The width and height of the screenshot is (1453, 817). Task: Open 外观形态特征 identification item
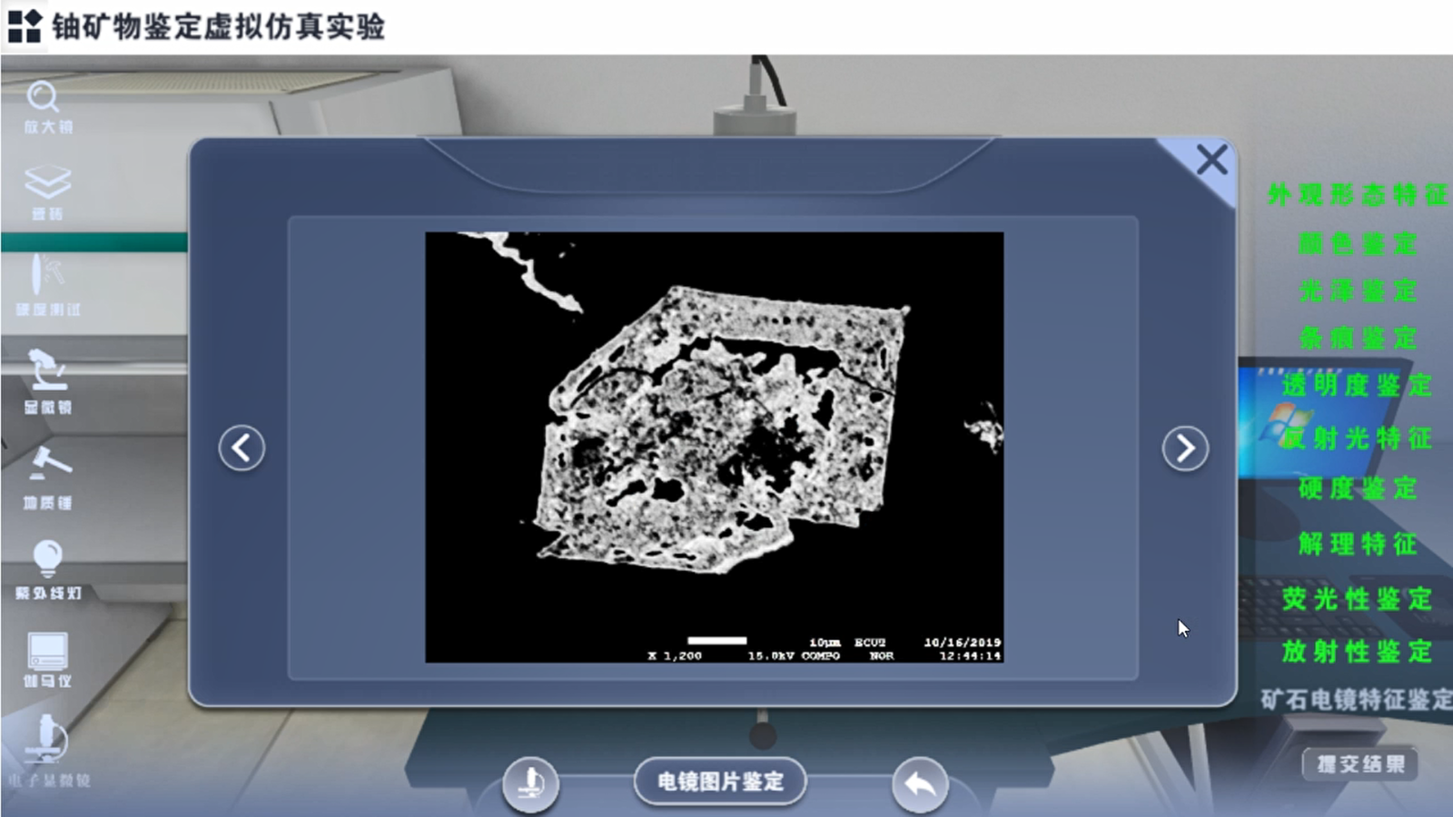pyautogui.click(x=1357, y=195)
